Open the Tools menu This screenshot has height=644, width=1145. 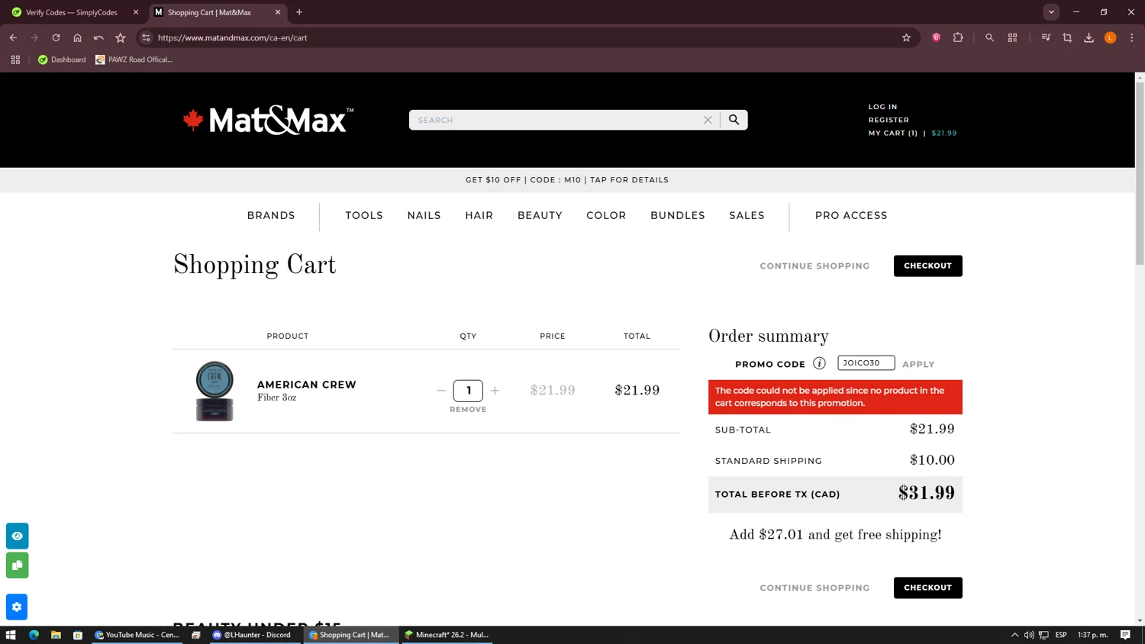364,216
